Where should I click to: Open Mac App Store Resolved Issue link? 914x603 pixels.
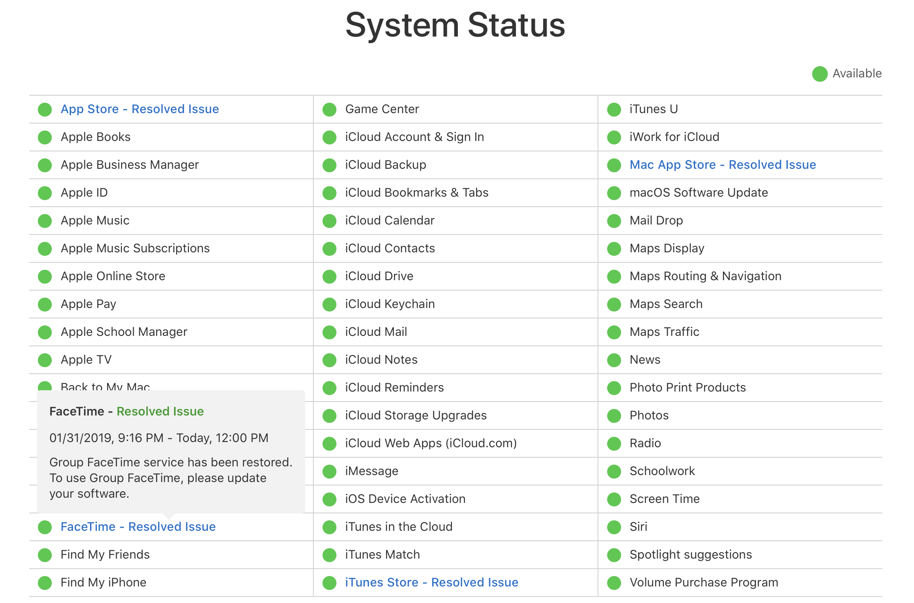tap(722, 165)
